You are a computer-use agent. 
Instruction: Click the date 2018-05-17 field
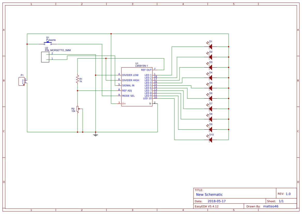click(x=216, y=201)
